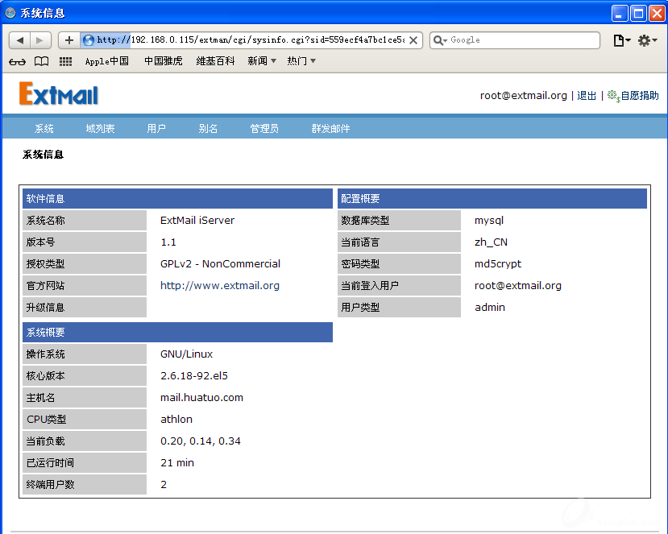Viewport: 668px width, 534px height.
Task: Open the 域列表 navigation tab
Action: (100, 129)
